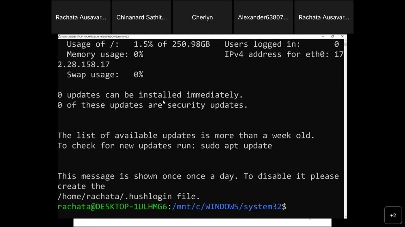Show the +2 additional participants
405x227 pixels.
[393, 215]
